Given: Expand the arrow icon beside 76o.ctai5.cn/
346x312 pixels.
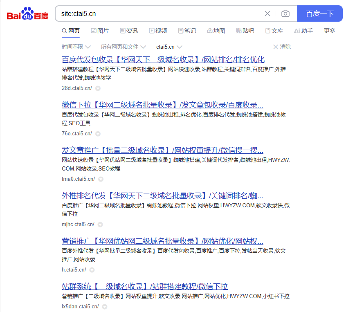Looking at the screenshot, I should pos(98,134).
